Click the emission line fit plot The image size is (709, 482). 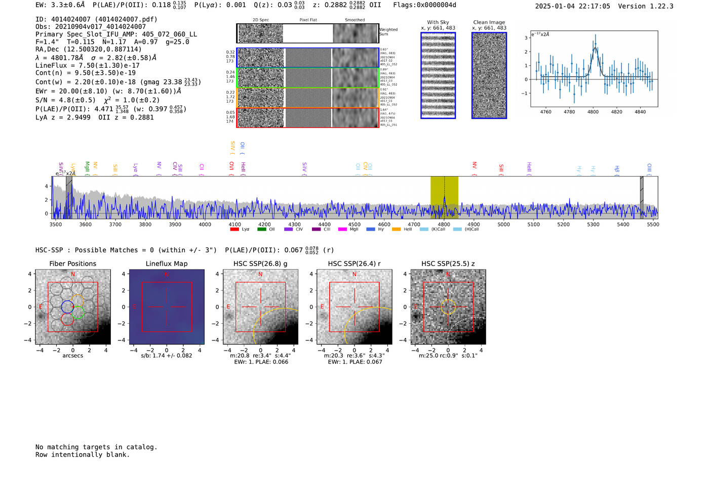(x=594, y=69)
